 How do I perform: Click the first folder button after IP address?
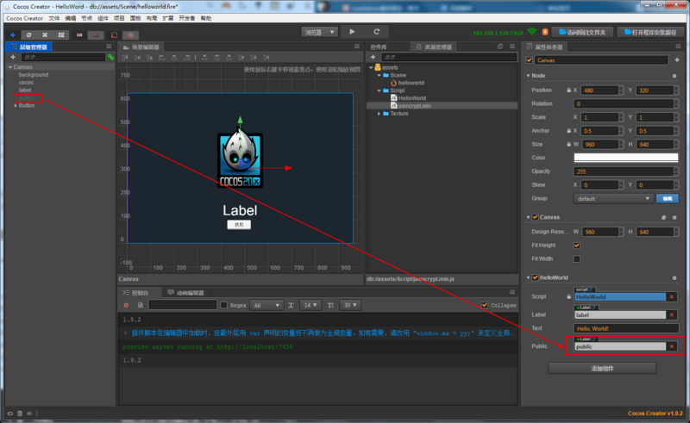click(x=581, y=32)
